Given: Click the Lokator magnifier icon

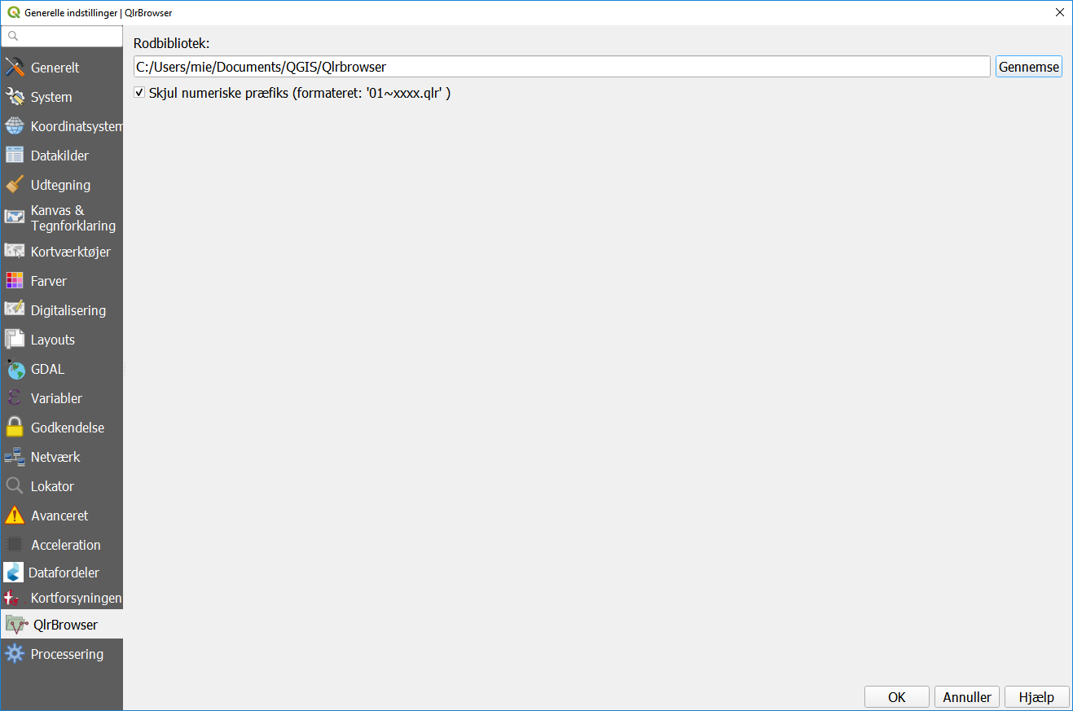Looking at the screenshot, I should (15, 486).
